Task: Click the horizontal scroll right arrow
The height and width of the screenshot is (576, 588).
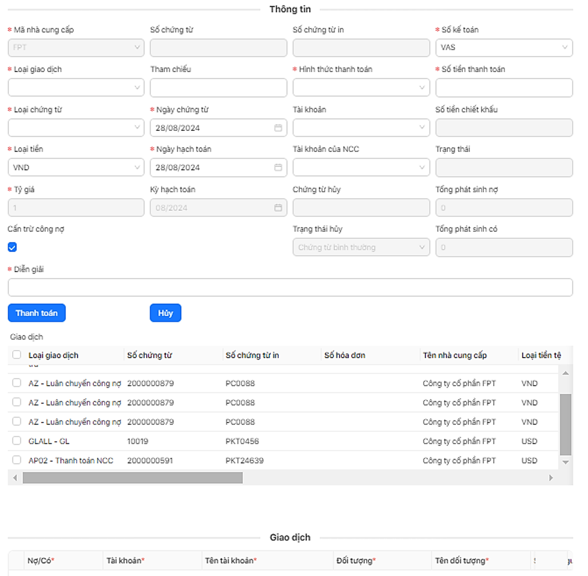Action: (551, 478)
